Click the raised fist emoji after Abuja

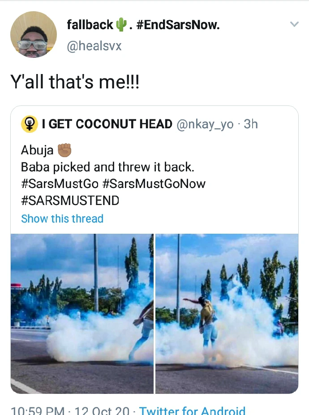point(65,150)
